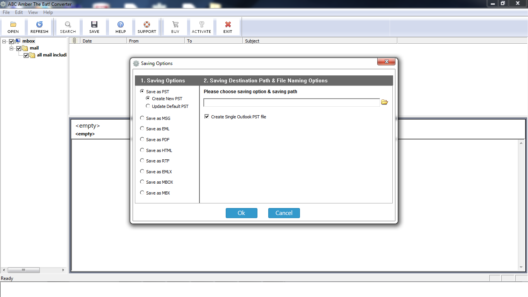Open the File menu
The image size is (528, 297).
(x=6, y=12)
